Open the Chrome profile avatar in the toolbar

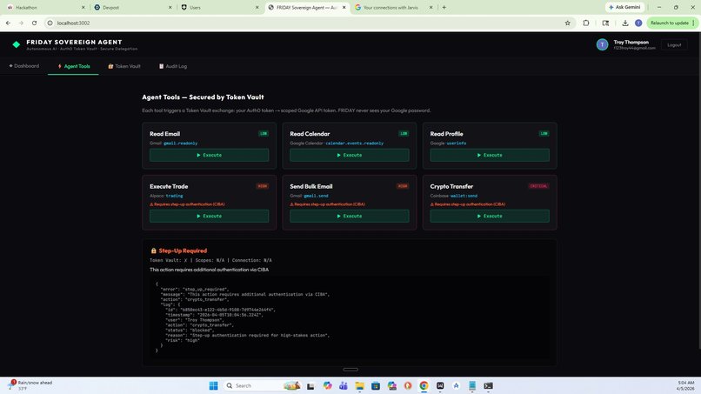638,23
